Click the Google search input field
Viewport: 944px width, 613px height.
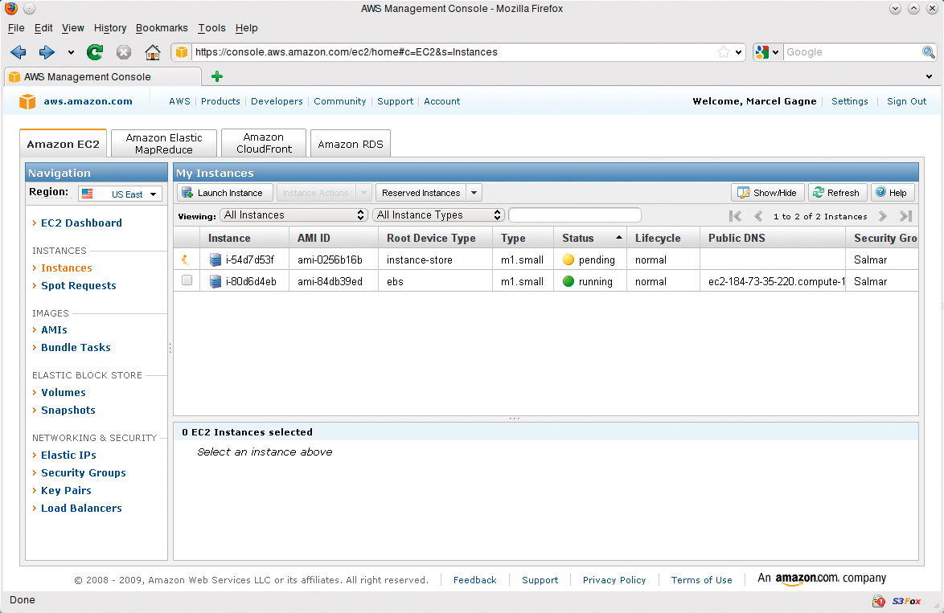coord(852,52)
